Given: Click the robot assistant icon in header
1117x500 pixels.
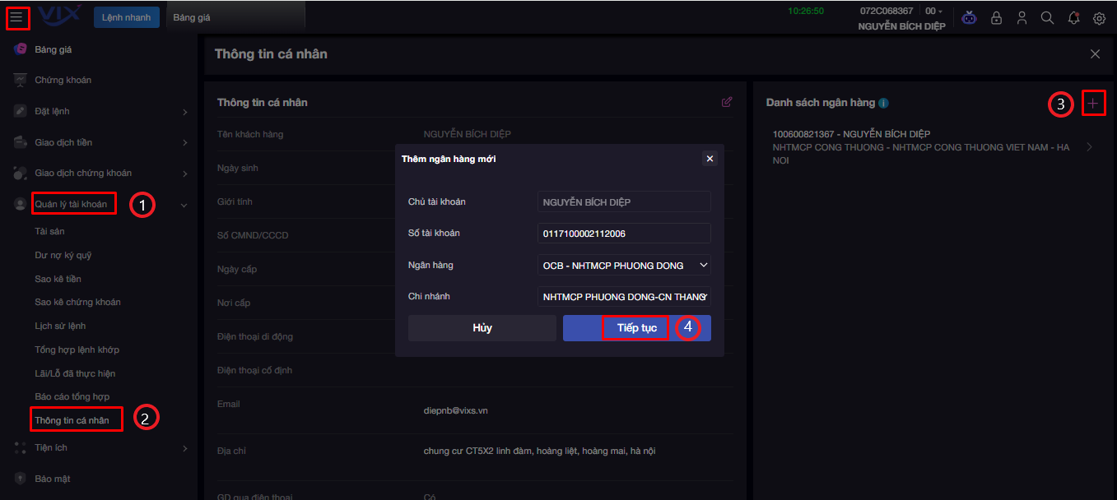Looking at the screenshot, I should coord(970,18).
